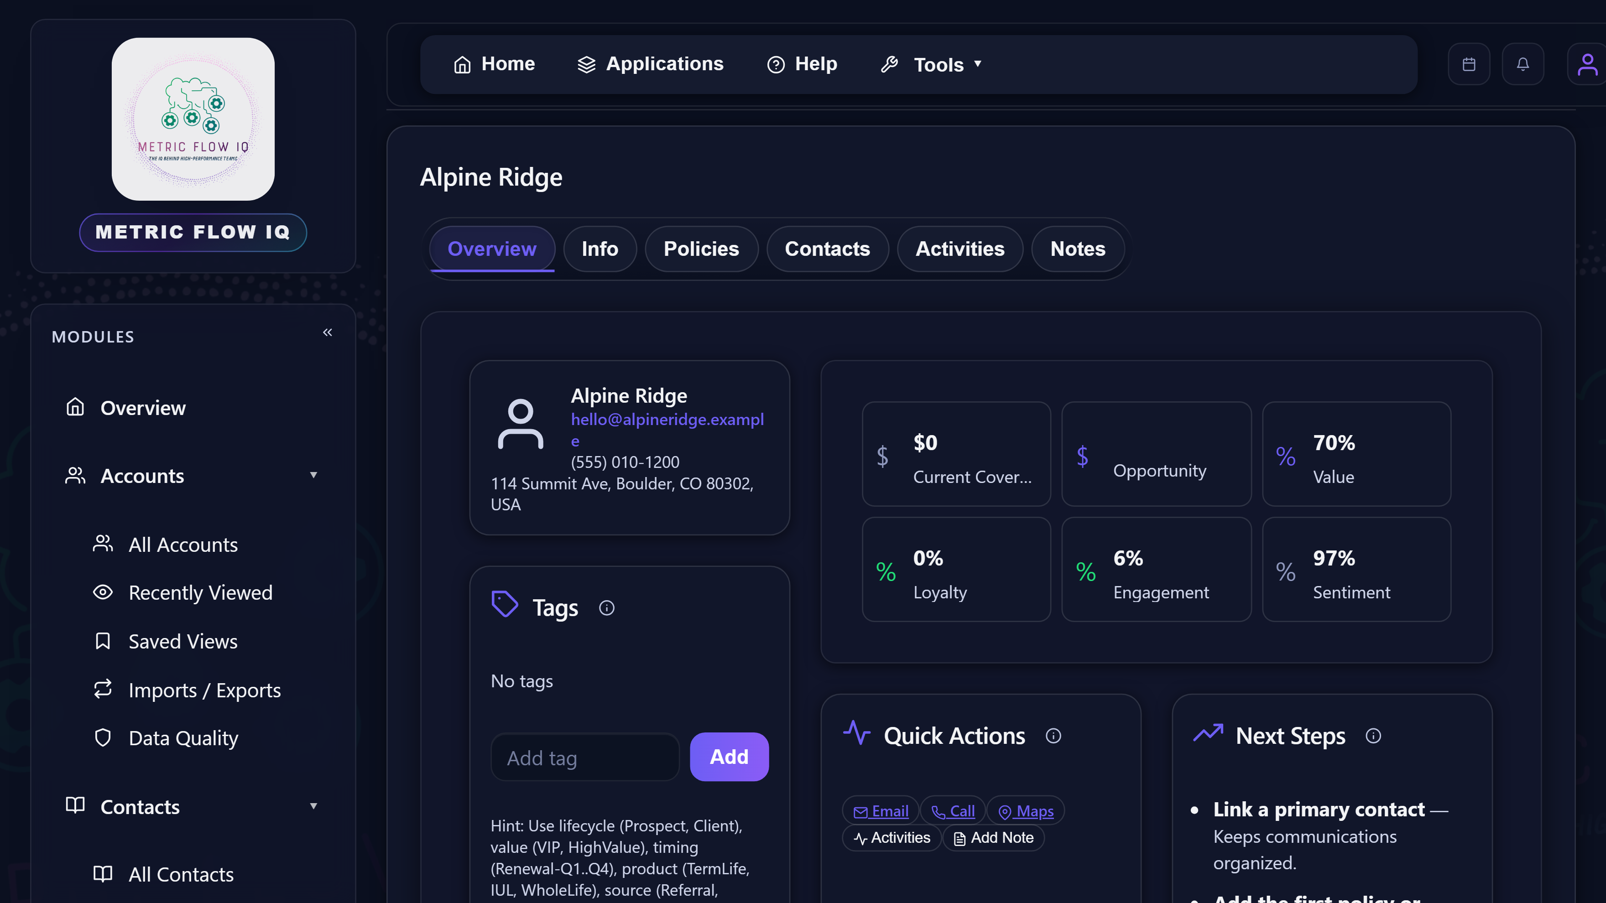This screenshot has width=1606, height=903.
Task: Switch to the Policies tab
Action: tap(701, 249)
